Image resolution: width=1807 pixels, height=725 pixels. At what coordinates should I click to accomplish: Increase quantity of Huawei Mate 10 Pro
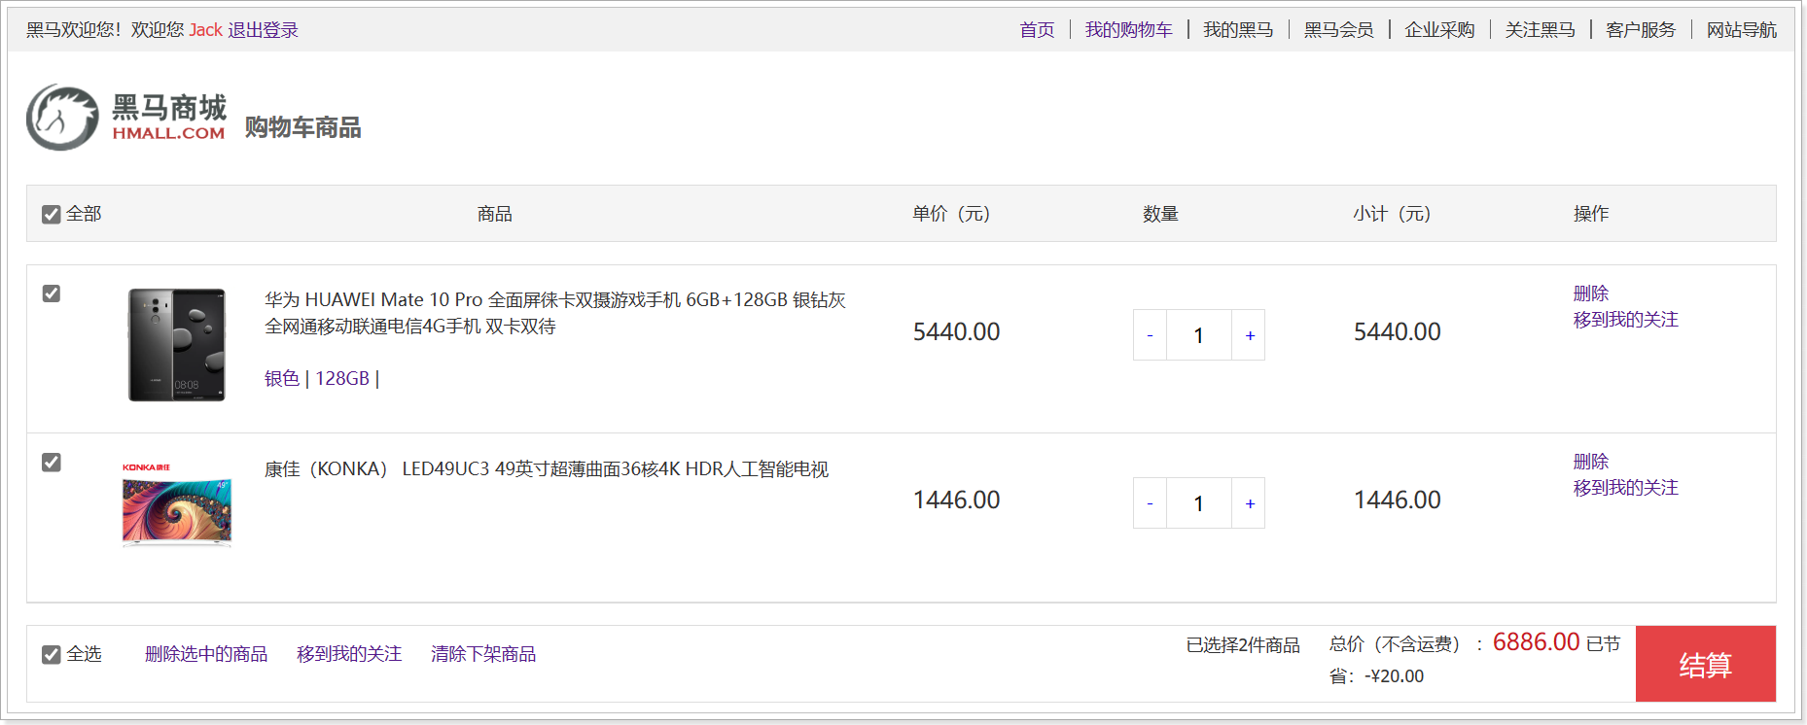pos(1249,335)
